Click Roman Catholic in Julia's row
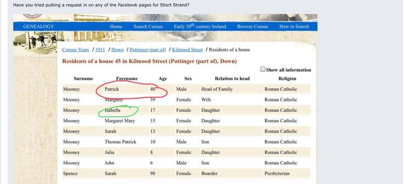The width and height of the screenshot is (404, 184). coord(281,152)
